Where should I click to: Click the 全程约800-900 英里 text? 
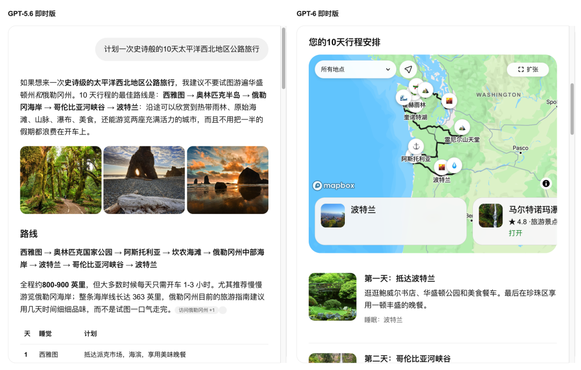53,285
